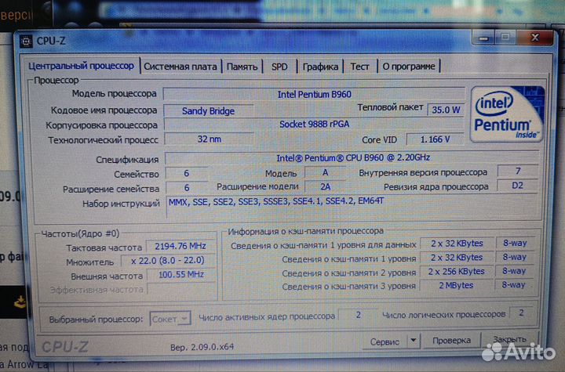Select the instruction set list MMX, SSE
The width and height of the screenshot is (565, 372).
coord(353,207)
